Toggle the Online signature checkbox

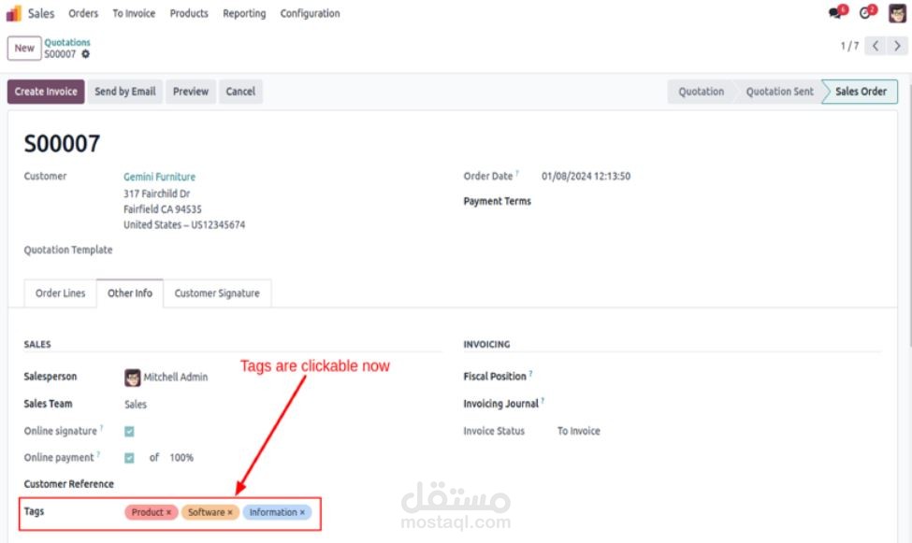point(129,432)
